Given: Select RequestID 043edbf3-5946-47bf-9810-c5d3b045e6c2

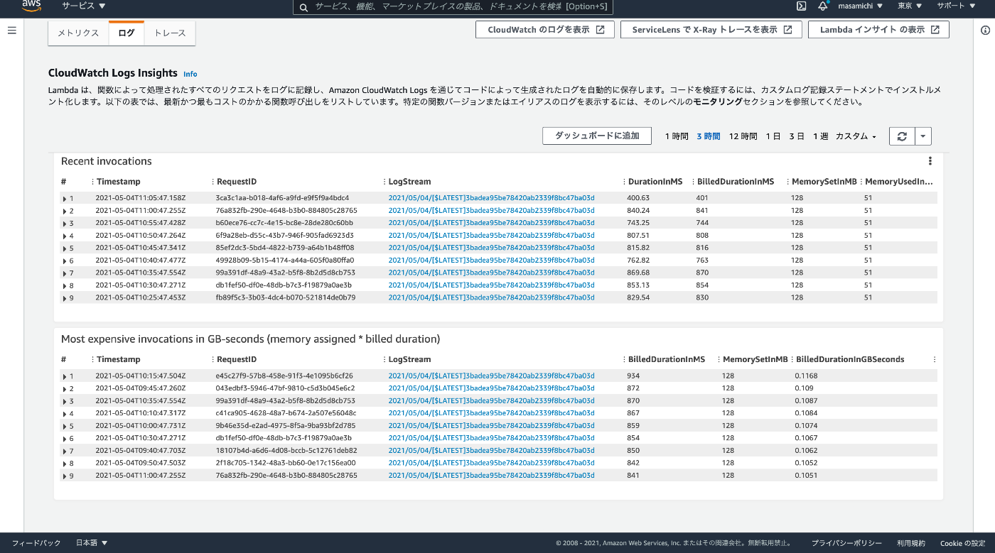Looking at the screenshot, I should click(x=286, y=388).
